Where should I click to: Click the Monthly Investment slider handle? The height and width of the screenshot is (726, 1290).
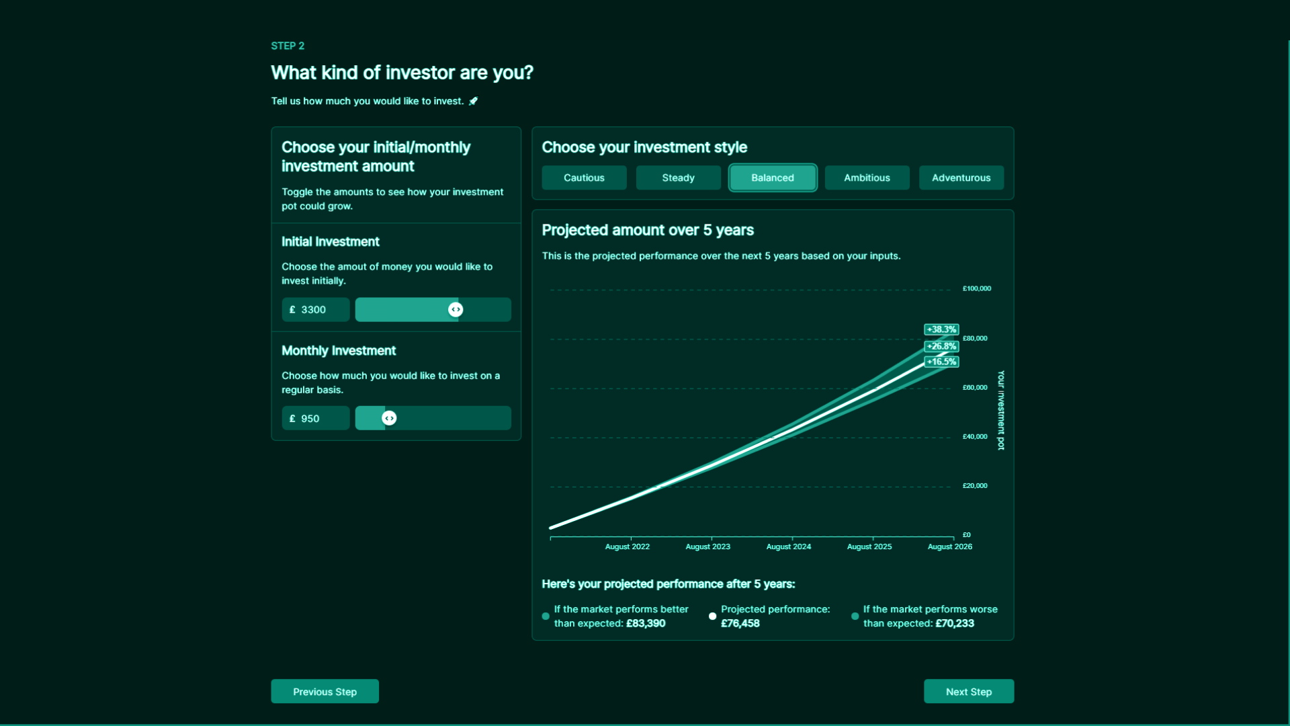[x=389, y=419]
